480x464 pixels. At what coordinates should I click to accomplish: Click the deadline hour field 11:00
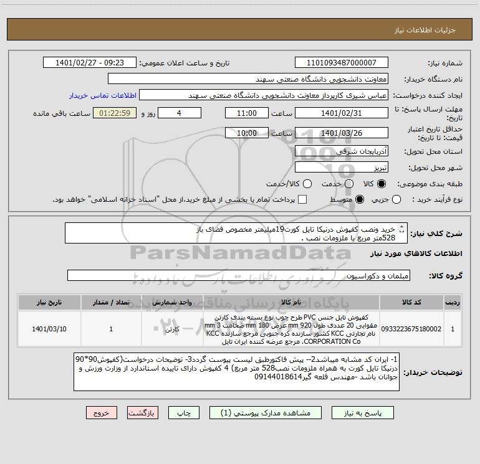(247, 113)
